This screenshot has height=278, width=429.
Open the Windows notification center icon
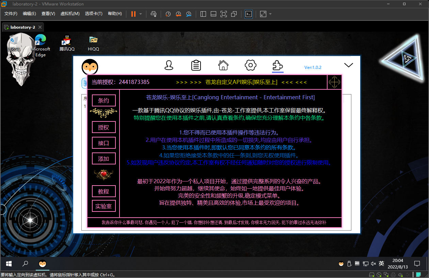[417, 264]
